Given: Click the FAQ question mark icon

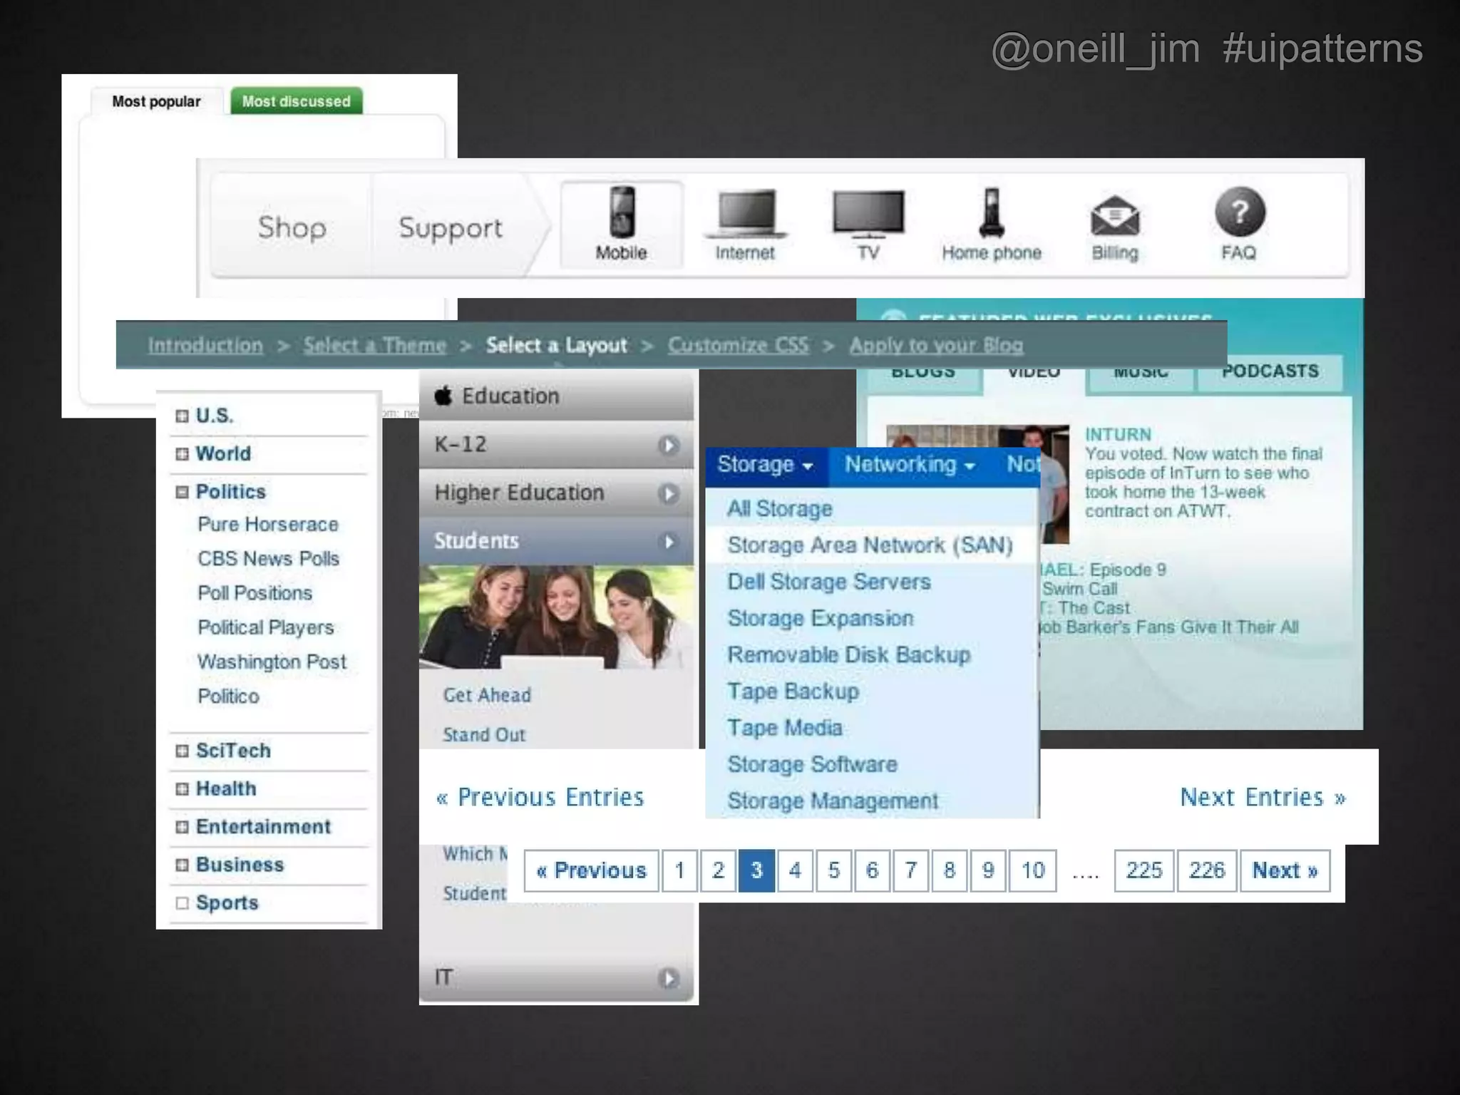Looking at the screenshot, I should click(1240, 212).
